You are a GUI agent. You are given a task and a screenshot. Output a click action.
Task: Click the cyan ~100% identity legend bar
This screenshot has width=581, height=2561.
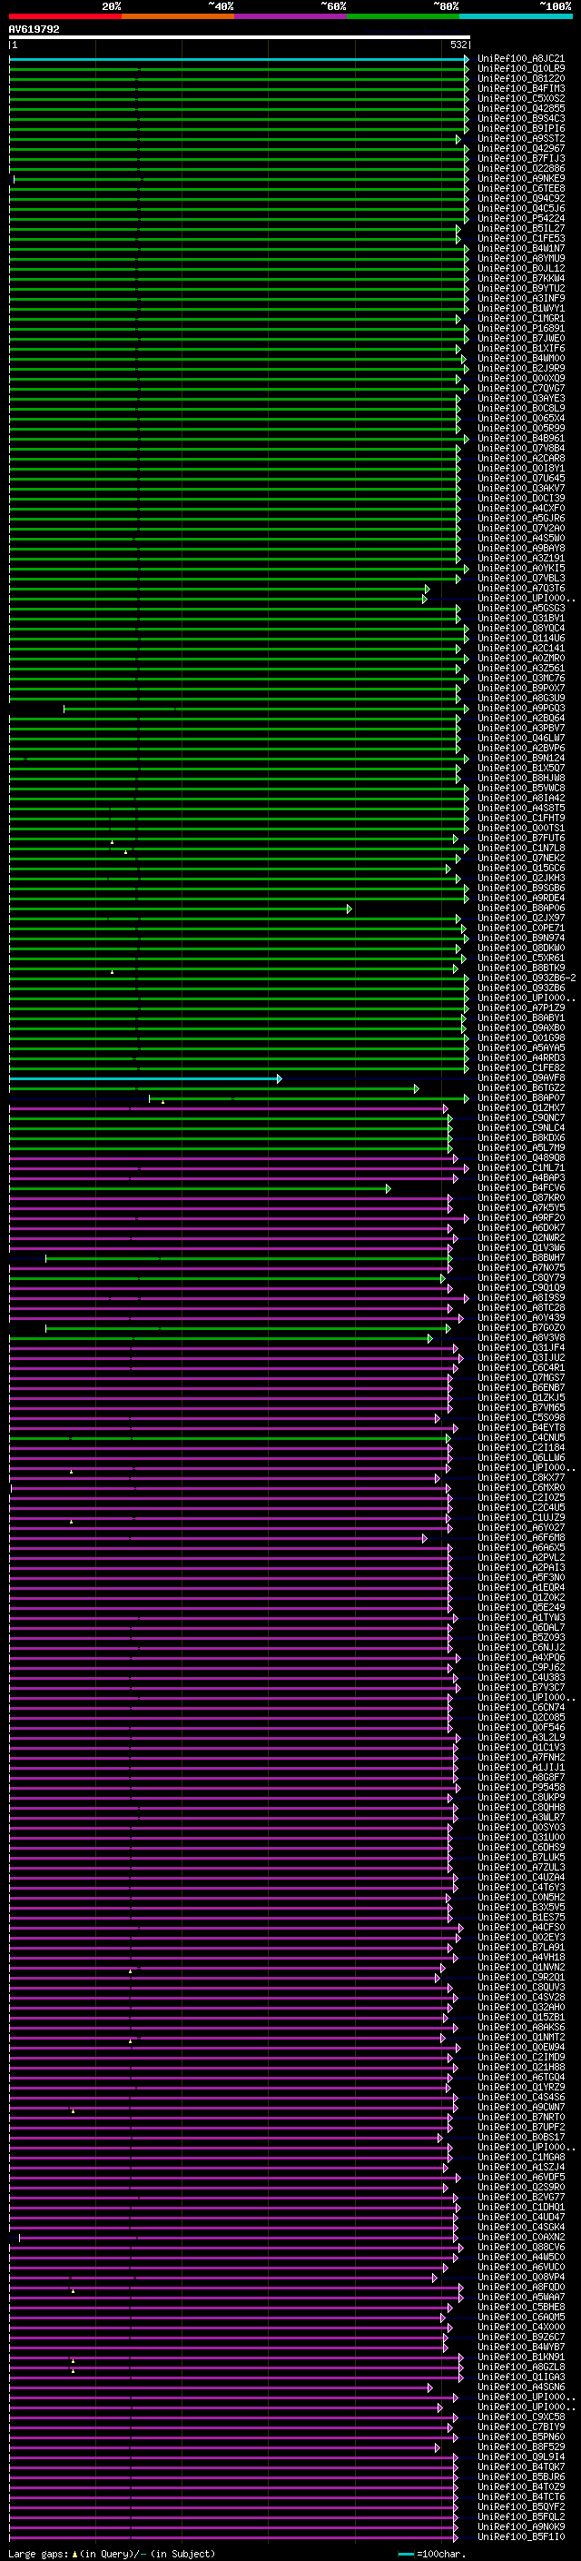click(x=517, y=16)
